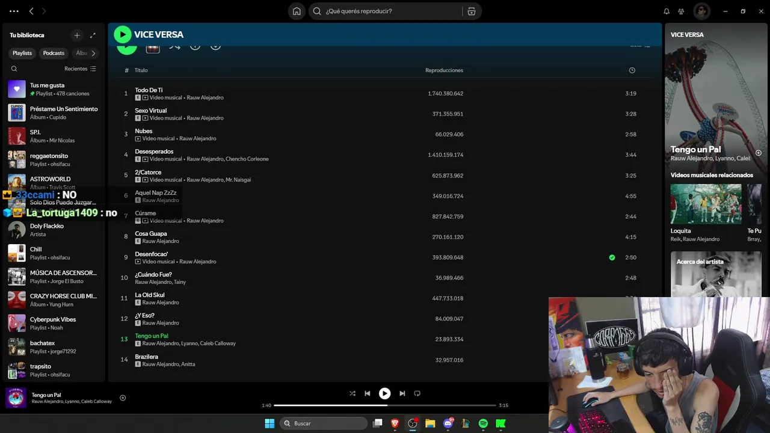The height and width of the screenshot is (433, 770).
Task: Open Discord from the taskbar
Action: (448, 423)
